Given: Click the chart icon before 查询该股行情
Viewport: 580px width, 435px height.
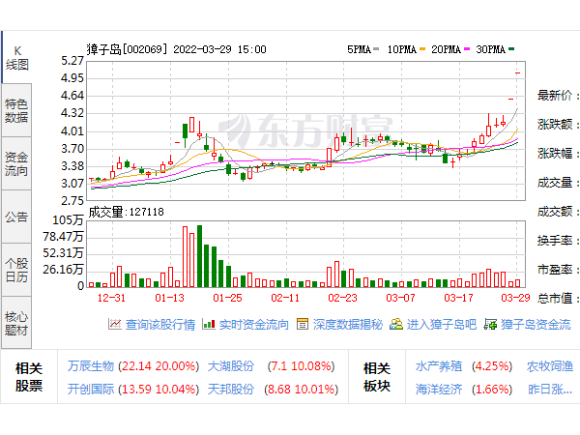Looking at the screenshot, I should tap(116, 326).
